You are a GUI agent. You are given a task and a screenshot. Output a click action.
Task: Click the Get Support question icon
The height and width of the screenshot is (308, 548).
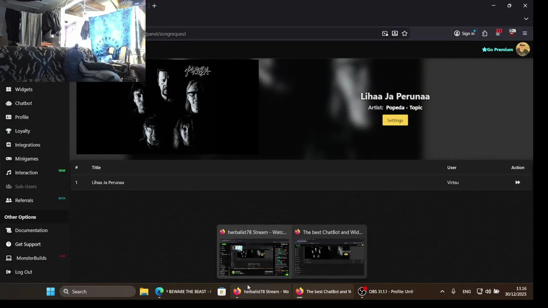tap(9, 244)
